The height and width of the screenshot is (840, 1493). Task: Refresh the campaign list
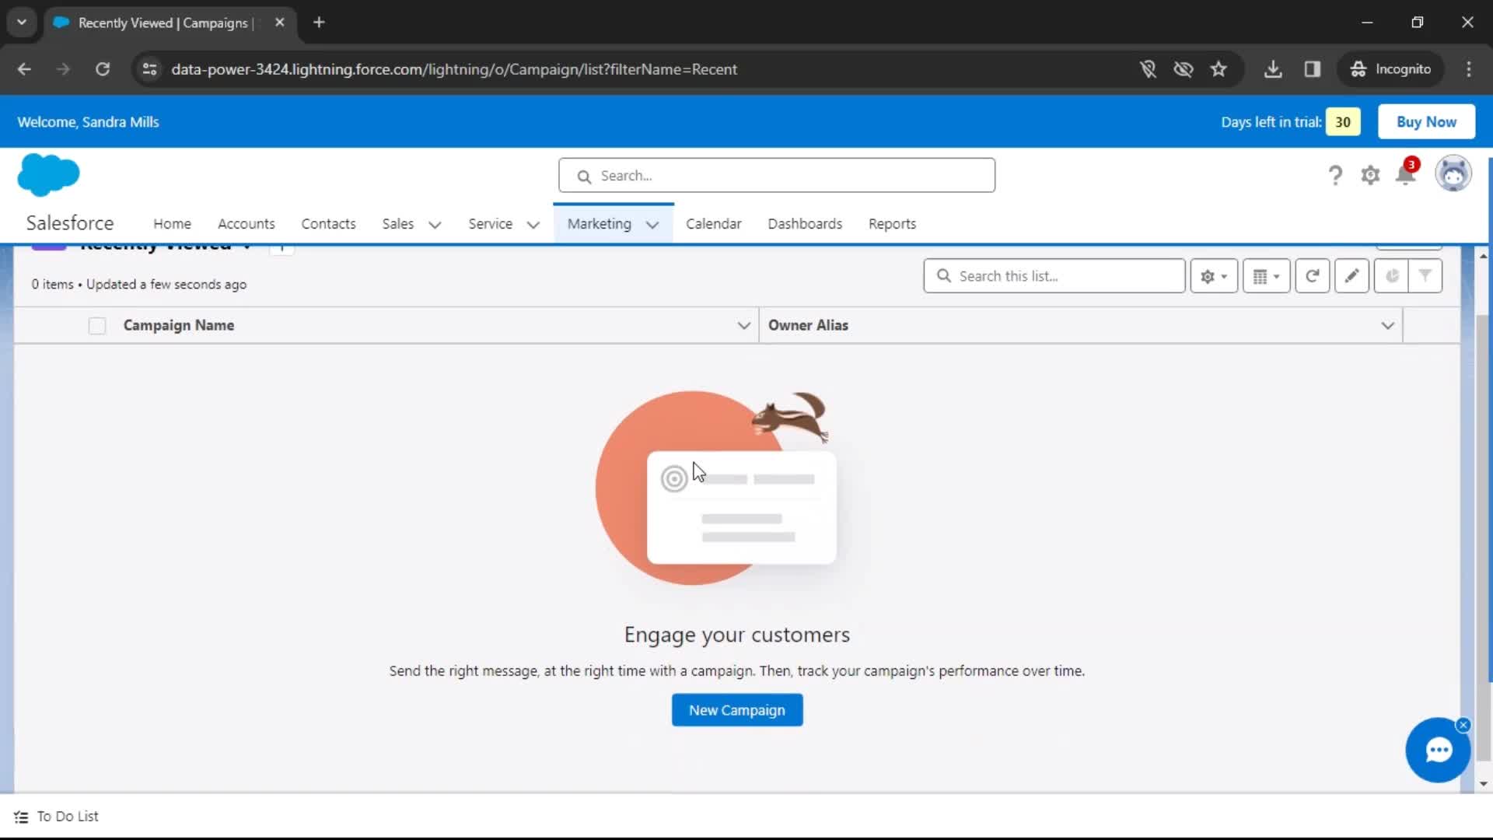point(1312,276)
